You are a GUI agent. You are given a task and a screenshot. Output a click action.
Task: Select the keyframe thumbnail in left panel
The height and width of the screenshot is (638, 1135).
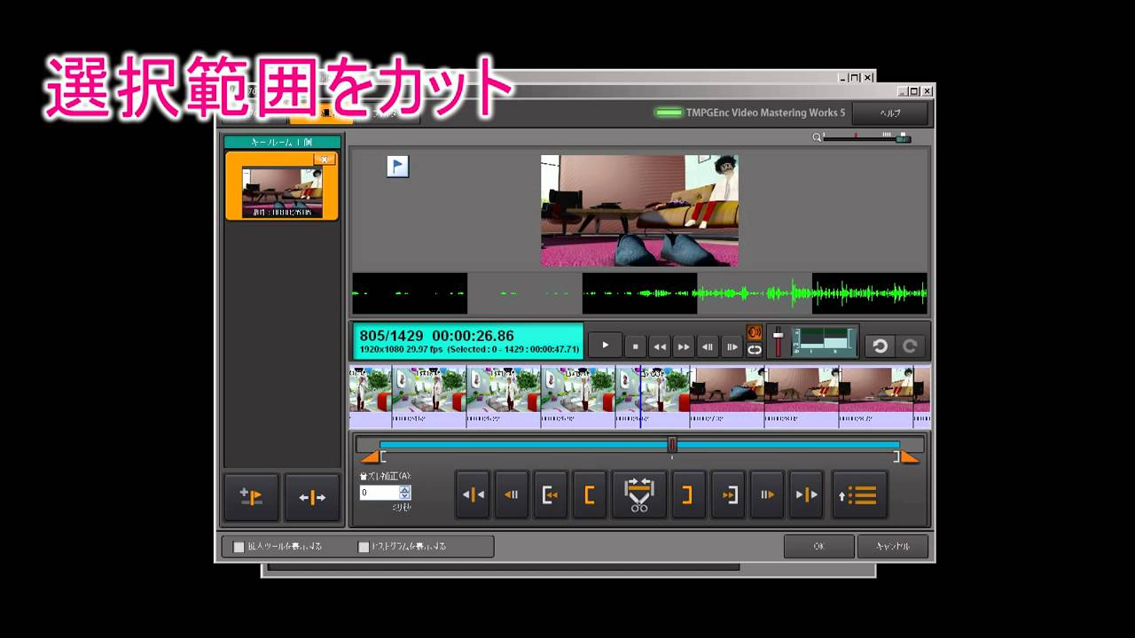[281, 186]
